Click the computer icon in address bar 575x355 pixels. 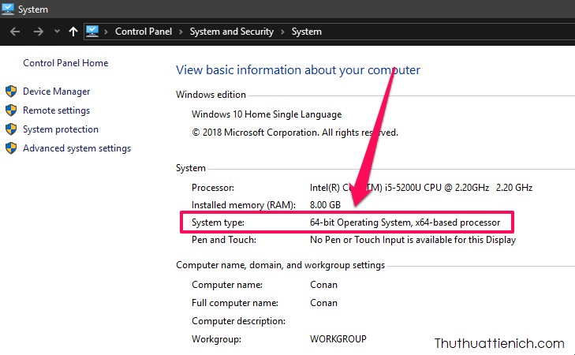coord(92,32)
